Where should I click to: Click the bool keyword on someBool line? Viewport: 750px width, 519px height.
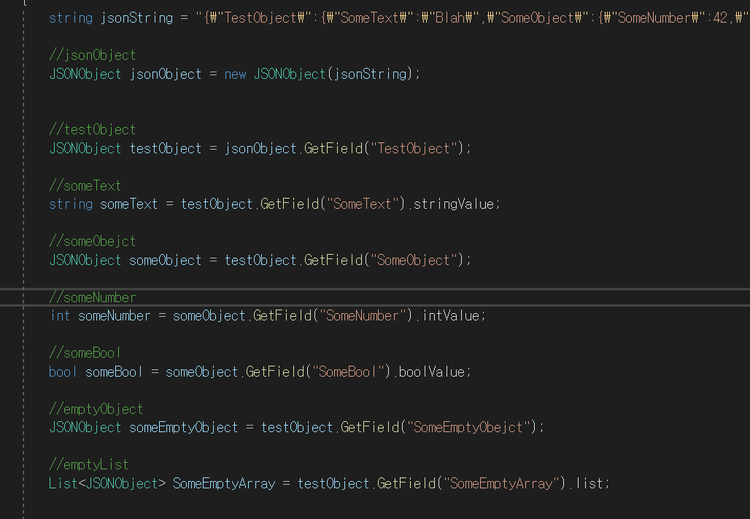(x=62, y=372)
